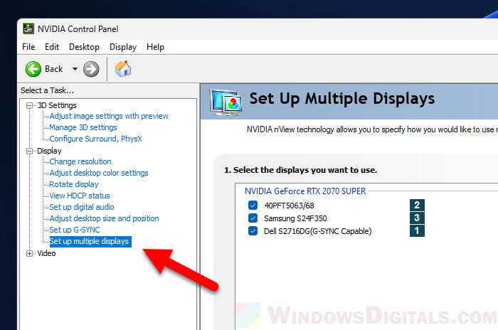Click the 40PFT5063/68 display name
This screenshot has width=498, height=330.
(x=289, y=206)
